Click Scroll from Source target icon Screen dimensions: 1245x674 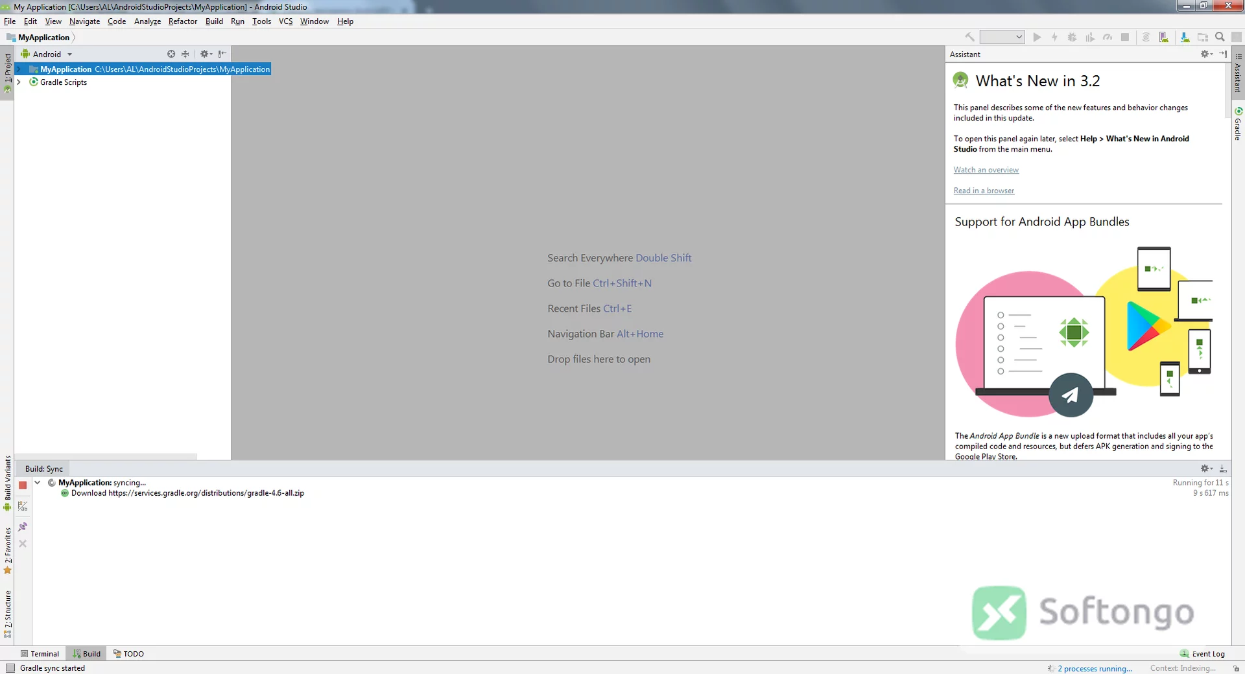(171, 54)
